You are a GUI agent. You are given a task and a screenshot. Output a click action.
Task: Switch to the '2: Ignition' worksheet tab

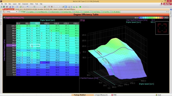coord(30,12)
